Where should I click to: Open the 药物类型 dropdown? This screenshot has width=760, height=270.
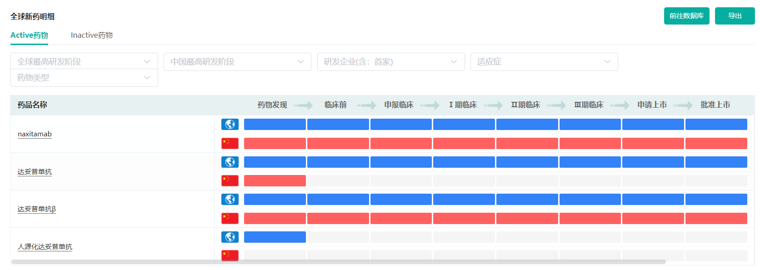point(84,78)
